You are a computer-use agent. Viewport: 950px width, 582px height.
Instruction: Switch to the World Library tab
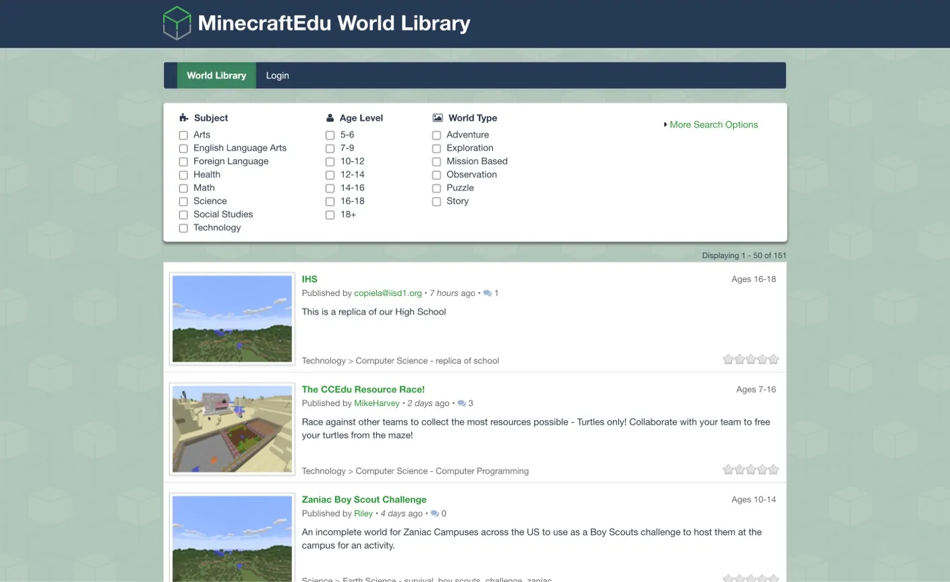[x=216, y=76]
